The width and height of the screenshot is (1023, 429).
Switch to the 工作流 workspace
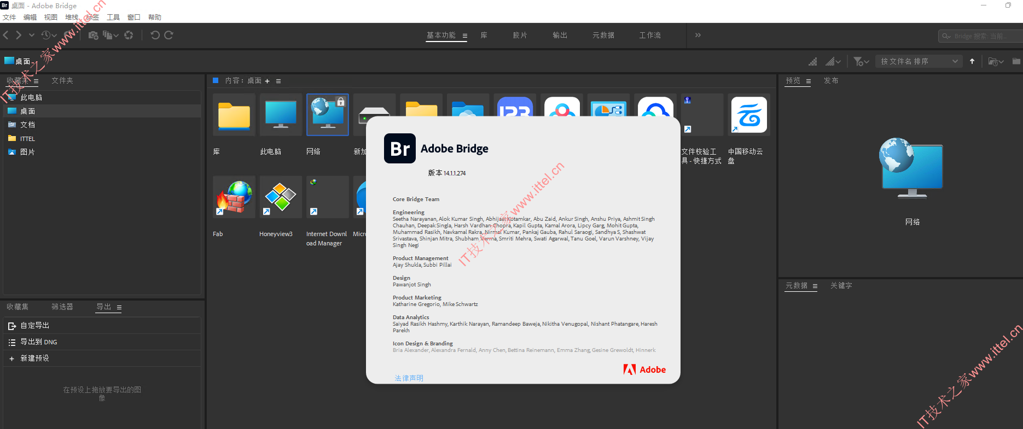(x=650, y=35)
